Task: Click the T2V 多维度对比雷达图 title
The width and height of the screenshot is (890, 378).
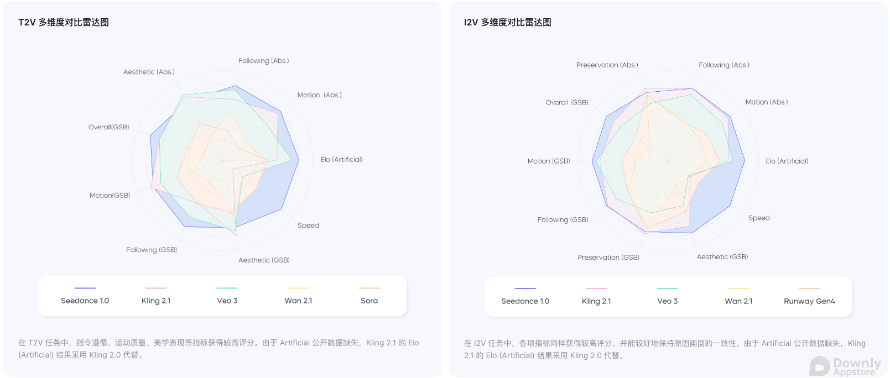Action: click(x=64, y=22)
